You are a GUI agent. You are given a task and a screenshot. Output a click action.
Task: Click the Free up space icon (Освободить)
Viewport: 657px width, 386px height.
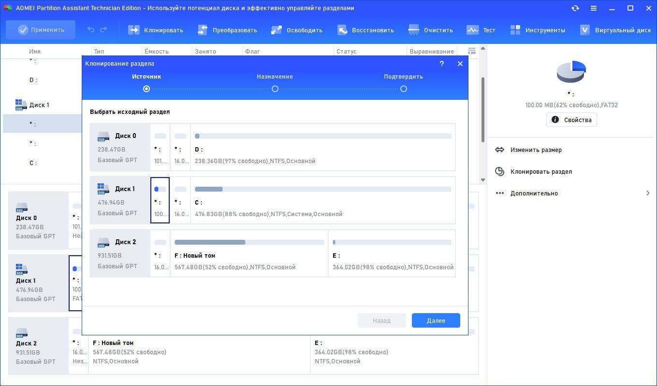click(277, 30)
